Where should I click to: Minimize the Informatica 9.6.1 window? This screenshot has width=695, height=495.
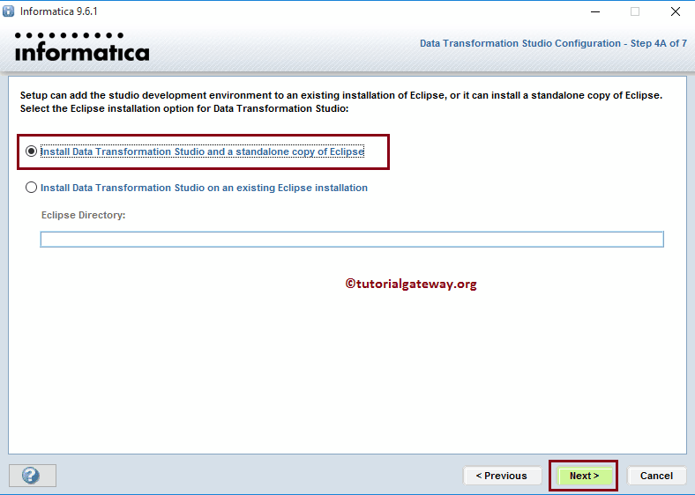pyautogui.click(x=595, y=11)
